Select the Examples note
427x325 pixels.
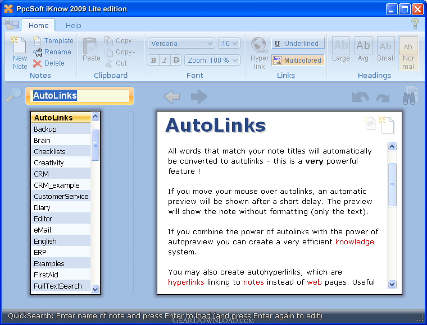coord(61,263)
